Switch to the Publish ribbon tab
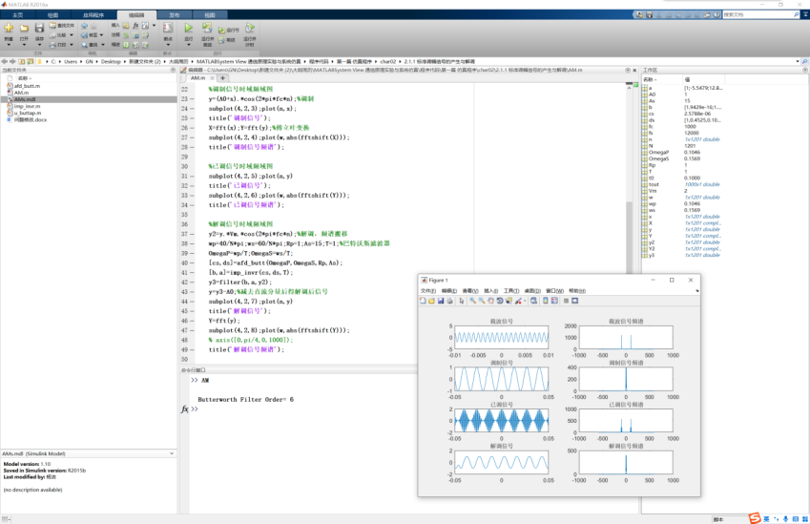Screen dimensions: 810x524 coord(175,15)
